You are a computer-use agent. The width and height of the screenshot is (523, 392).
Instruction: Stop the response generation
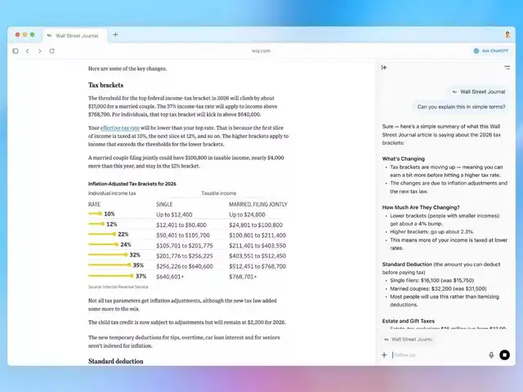coord(504,355)
